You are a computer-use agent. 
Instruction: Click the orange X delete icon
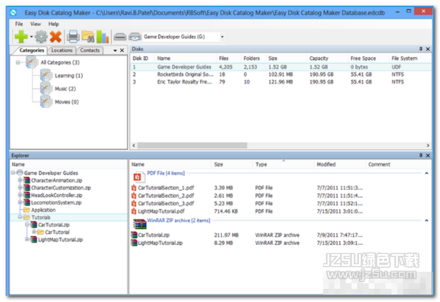(55, 37)
